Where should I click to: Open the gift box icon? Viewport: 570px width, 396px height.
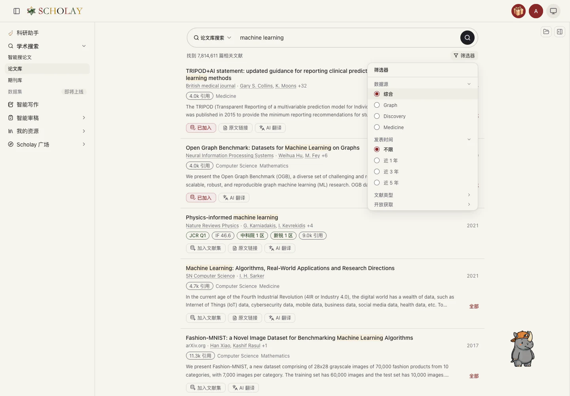[x=519, y=11]
